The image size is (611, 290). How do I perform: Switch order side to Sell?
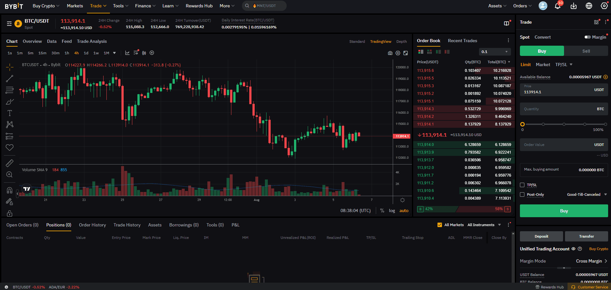[586, 51]
